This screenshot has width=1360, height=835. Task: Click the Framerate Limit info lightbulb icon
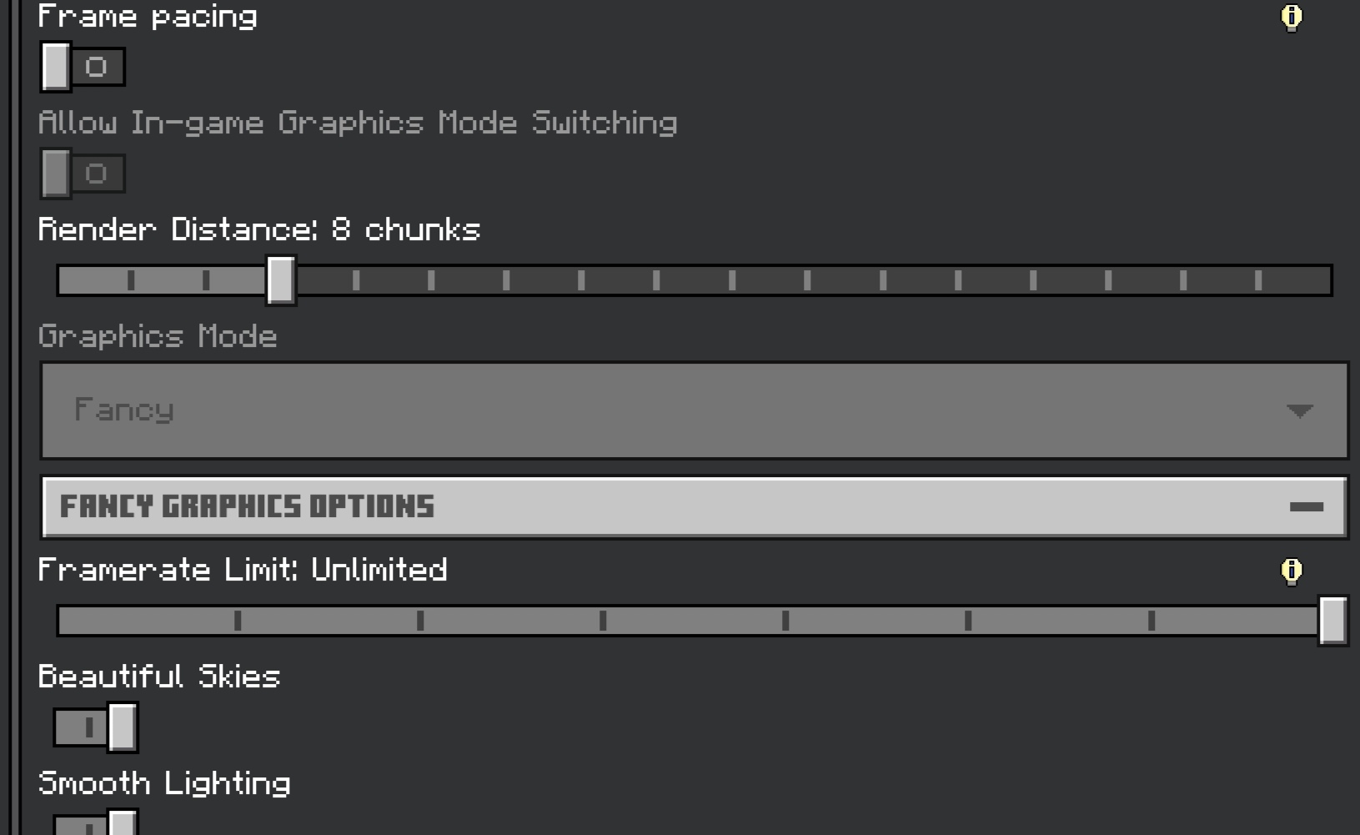pos(1291,571)
